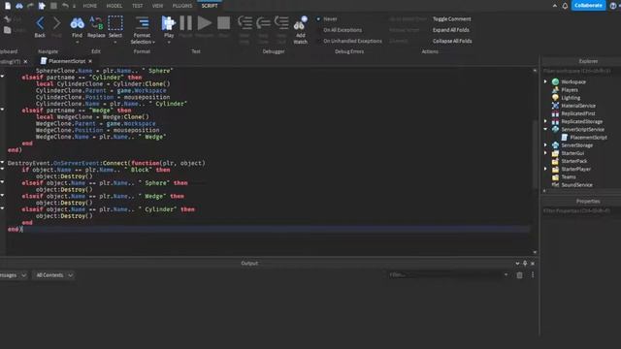Click the Back navigation arrow
The image size is (621, 349).
(x=40, y=23)
